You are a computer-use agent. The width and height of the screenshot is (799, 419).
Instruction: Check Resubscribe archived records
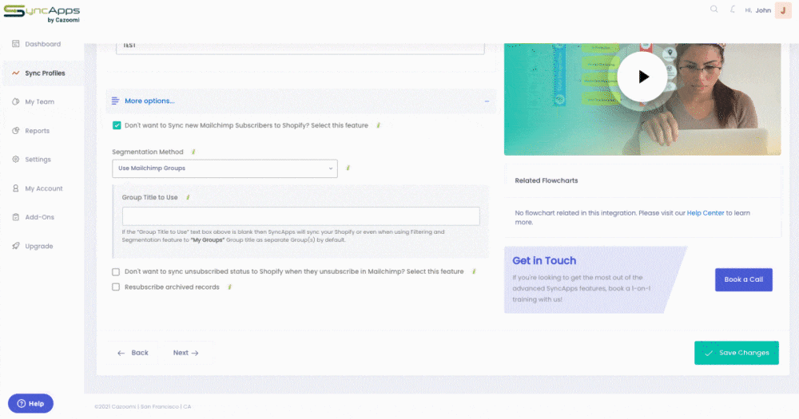pos(116,287)
